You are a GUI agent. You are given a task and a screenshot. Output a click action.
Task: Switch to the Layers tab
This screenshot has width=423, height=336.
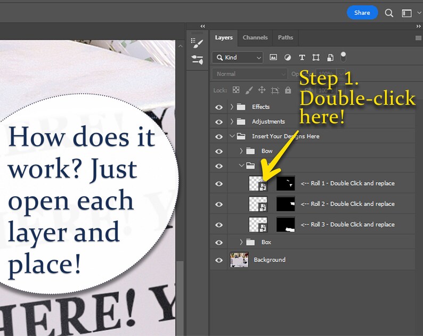click(x=224, y=37)
